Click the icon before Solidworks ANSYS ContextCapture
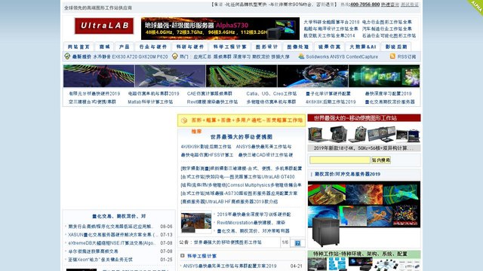Viewport: 483px width, 271px height. pos(301,56)
